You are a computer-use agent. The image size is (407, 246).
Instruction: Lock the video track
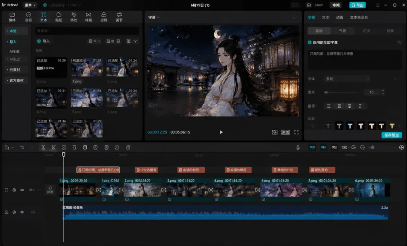pyautogui.click(x=14, y=190)
